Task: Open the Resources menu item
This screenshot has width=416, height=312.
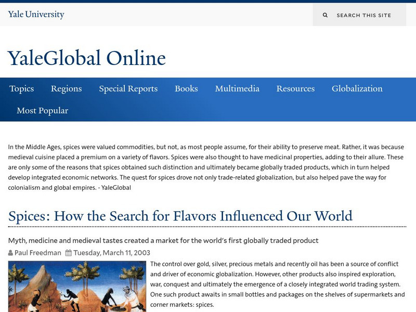Action: tap(295, 88)
